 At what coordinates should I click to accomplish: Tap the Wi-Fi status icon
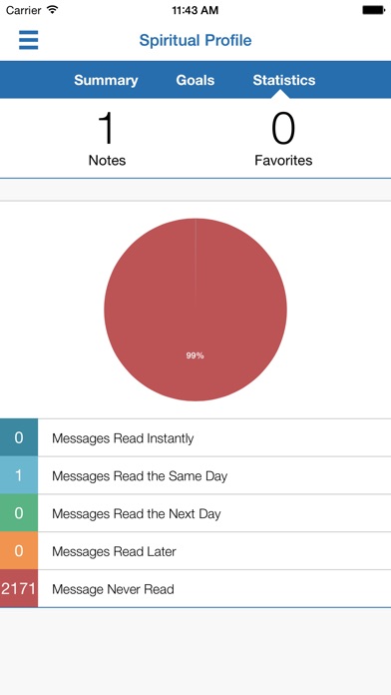tap(53, 10)
